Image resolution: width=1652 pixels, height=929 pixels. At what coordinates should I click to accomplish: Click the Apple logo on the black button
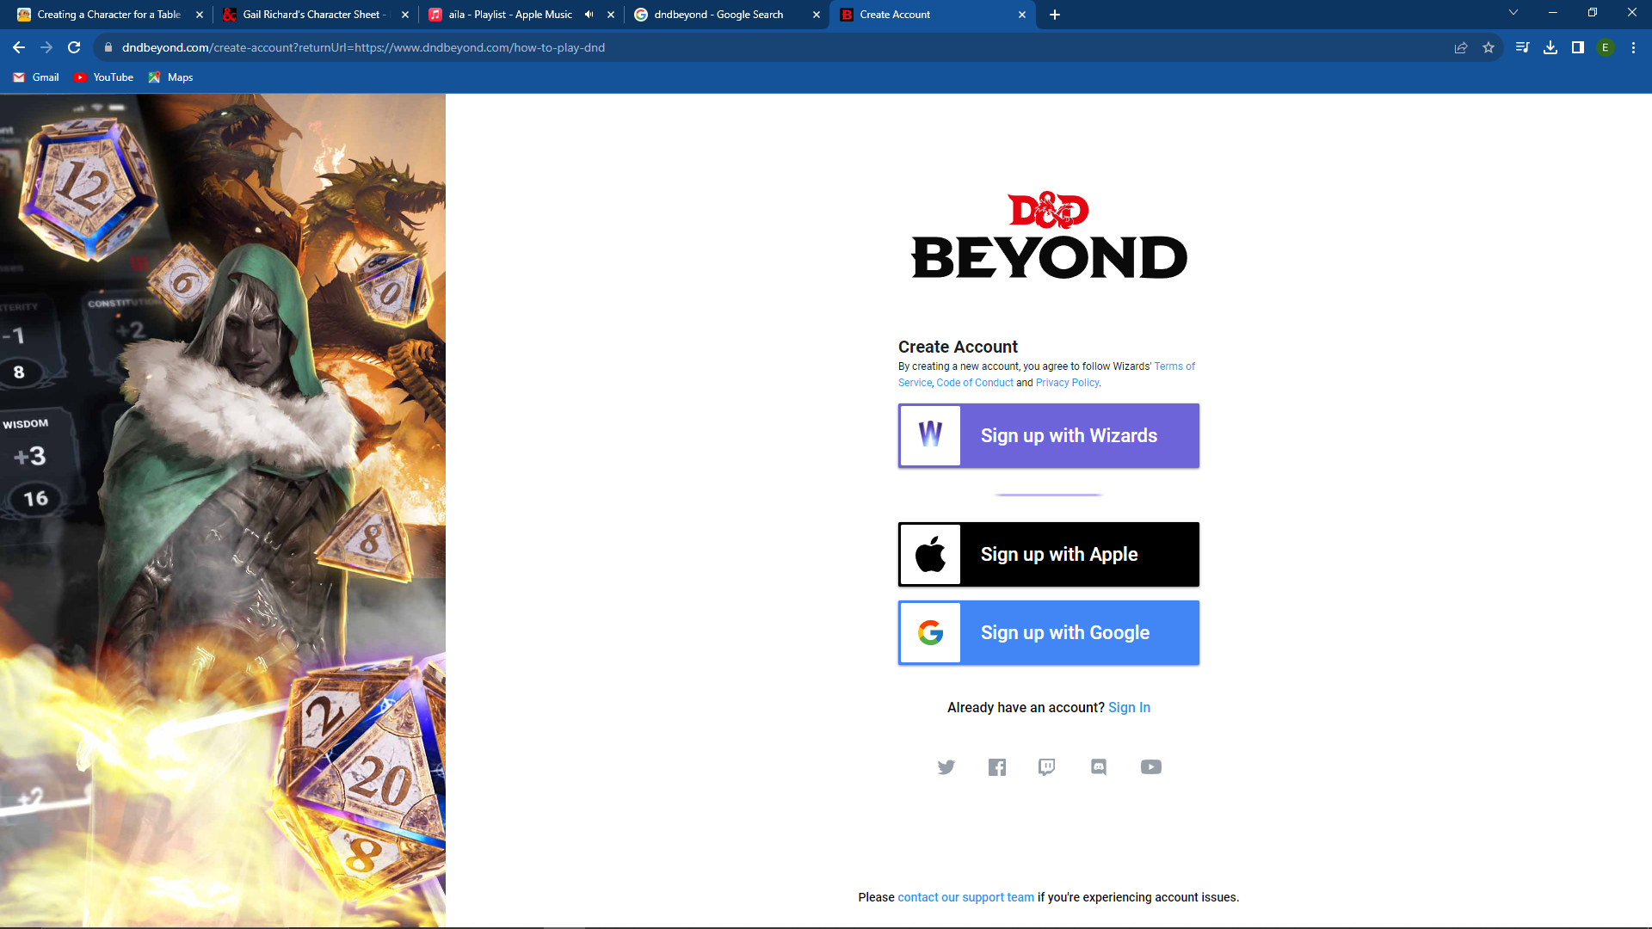pos(930,554)
